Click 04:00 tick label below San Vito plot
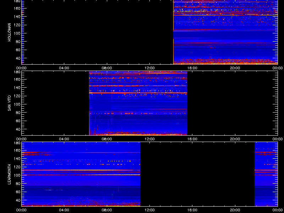 click(64, 139)
